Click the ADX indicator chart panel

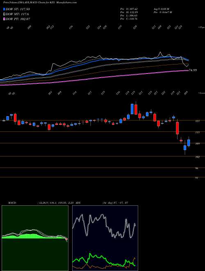(105, 238)
